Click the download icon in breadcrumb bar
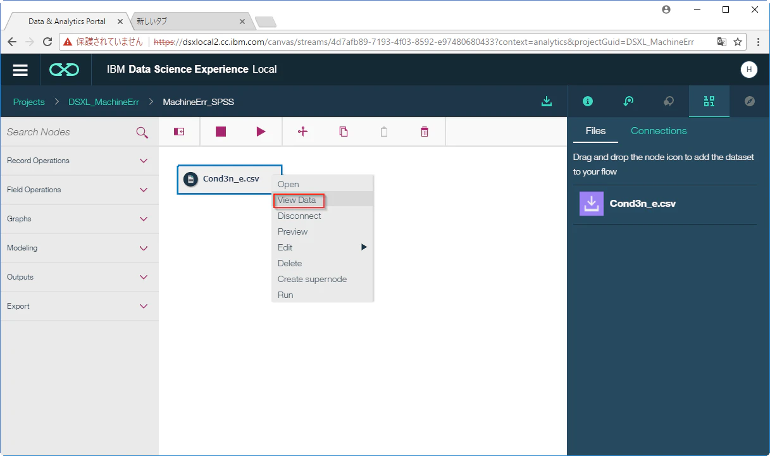Viewport: 770px width, 456px height. click(547, 101)
